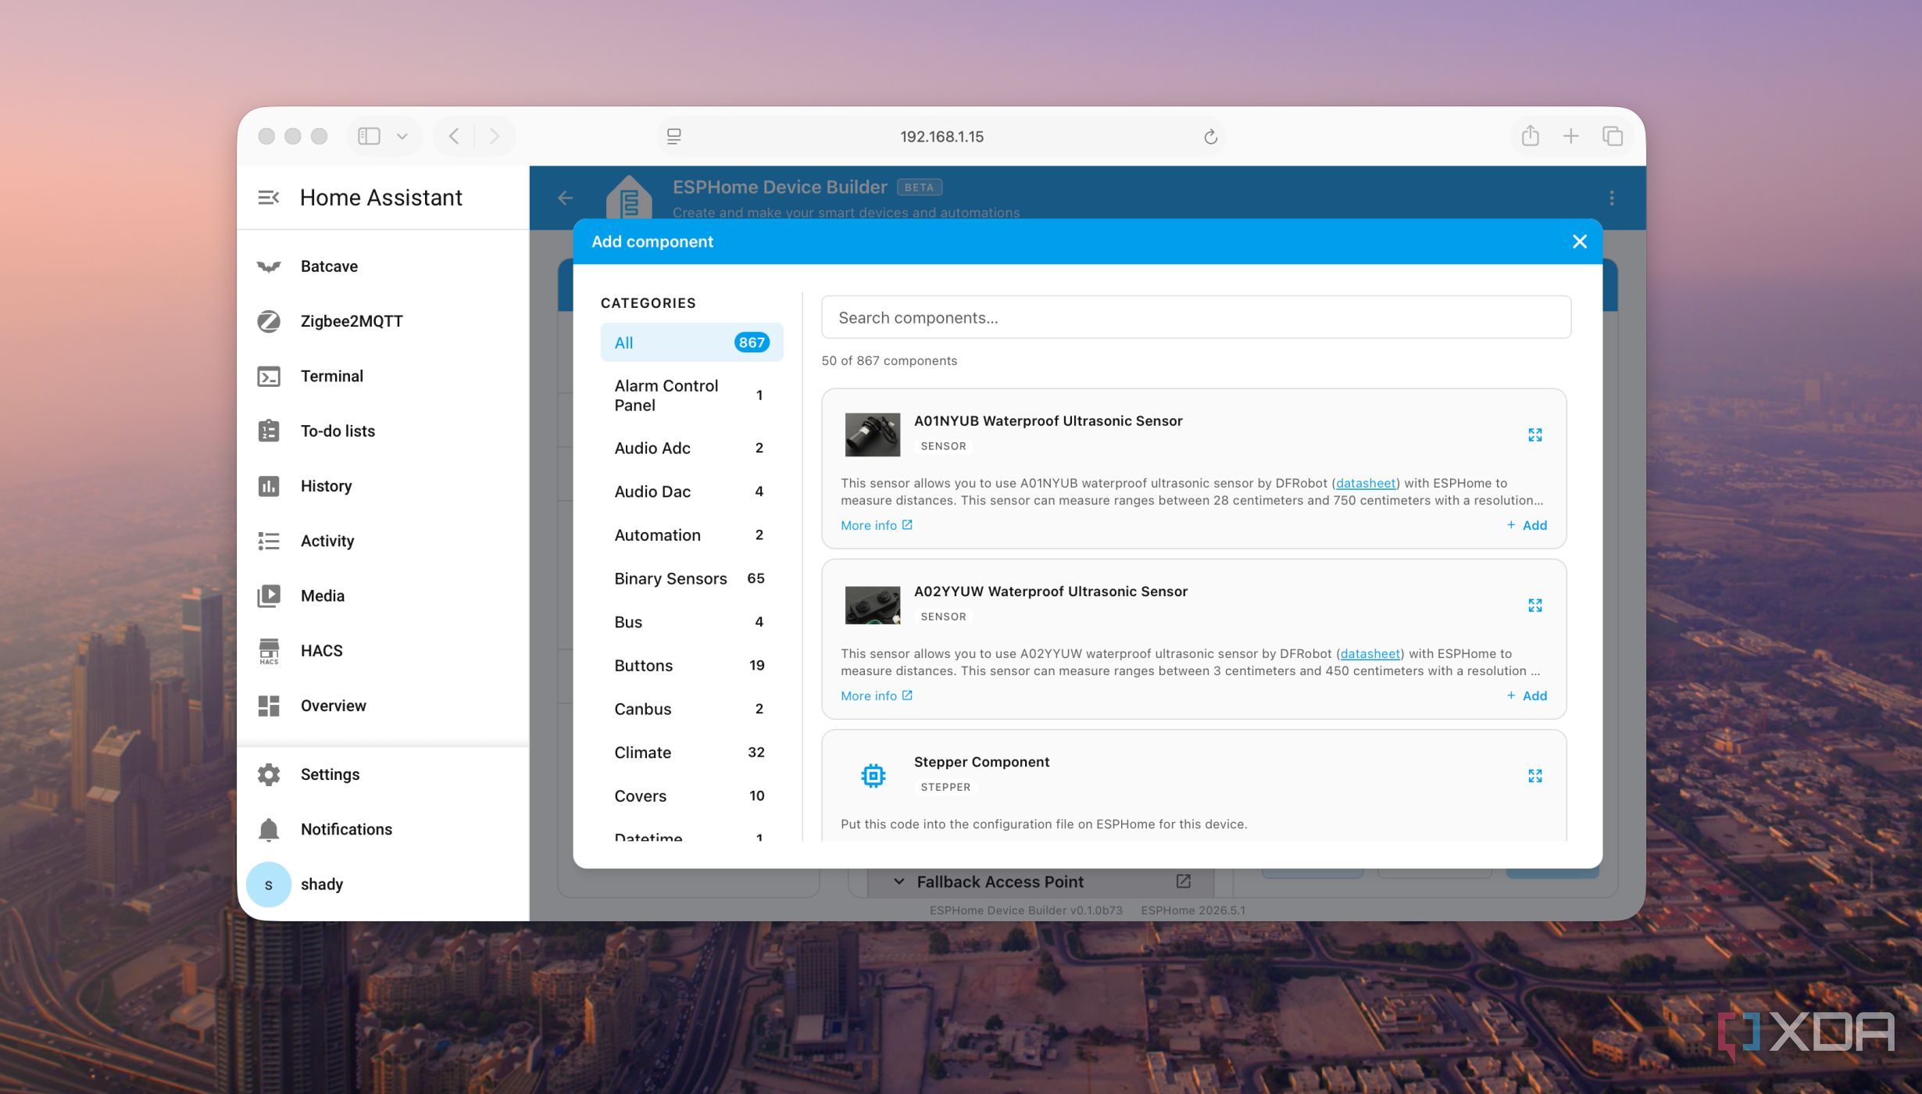Open the Activity panel
Image resolution: width=1922 pixels, height=1094 pixels.
(x=383, y=541)
